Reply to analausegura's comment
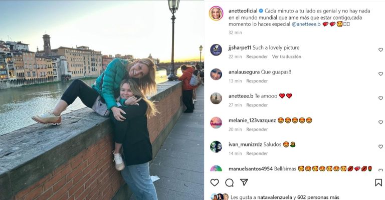Image resolution: width=385 pixels, height=200 pixels. point(257,81)
